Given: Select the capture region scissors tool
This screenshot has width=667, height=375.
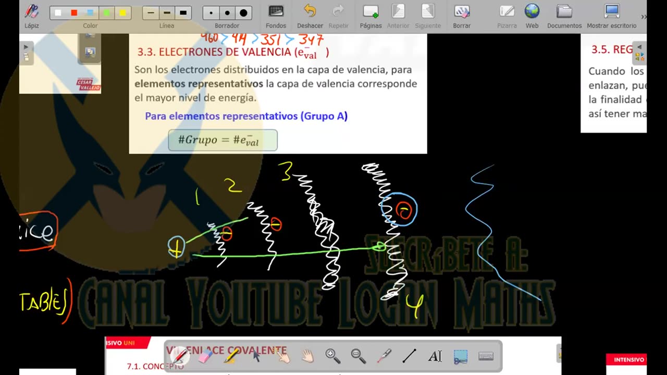Looking at the screenshot, I should point(460,356).
